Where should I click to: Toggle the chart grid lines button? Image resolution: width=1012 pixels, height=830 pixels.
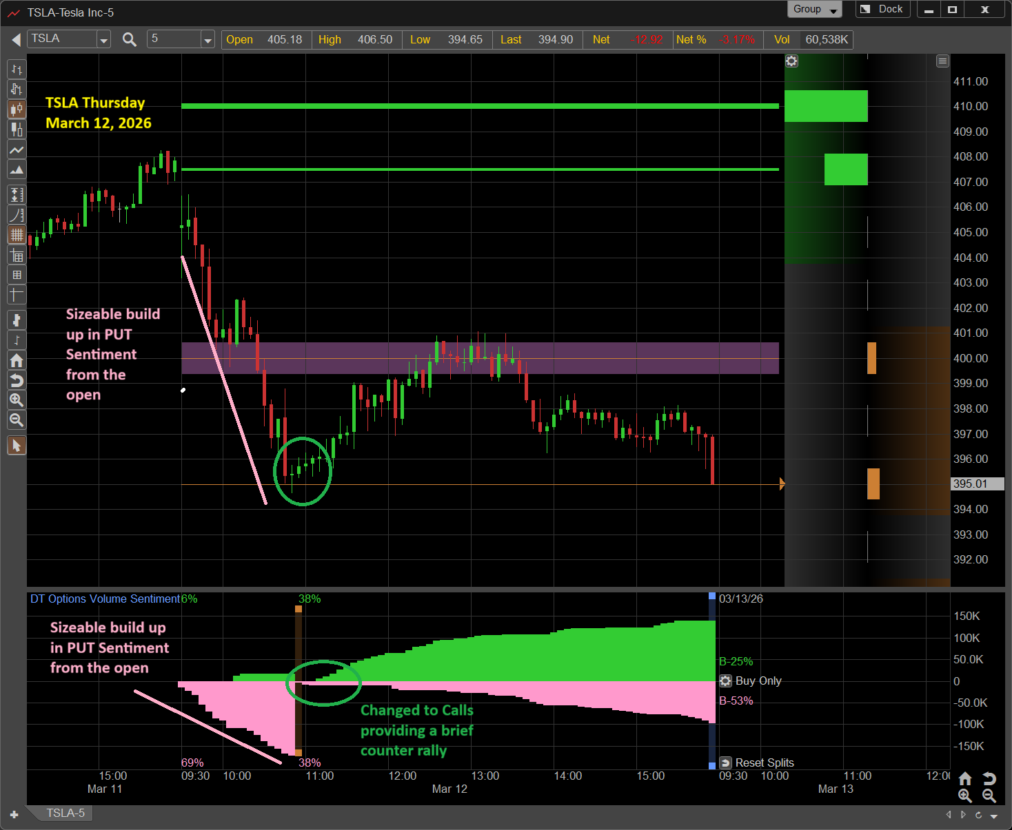pos(17,235)
